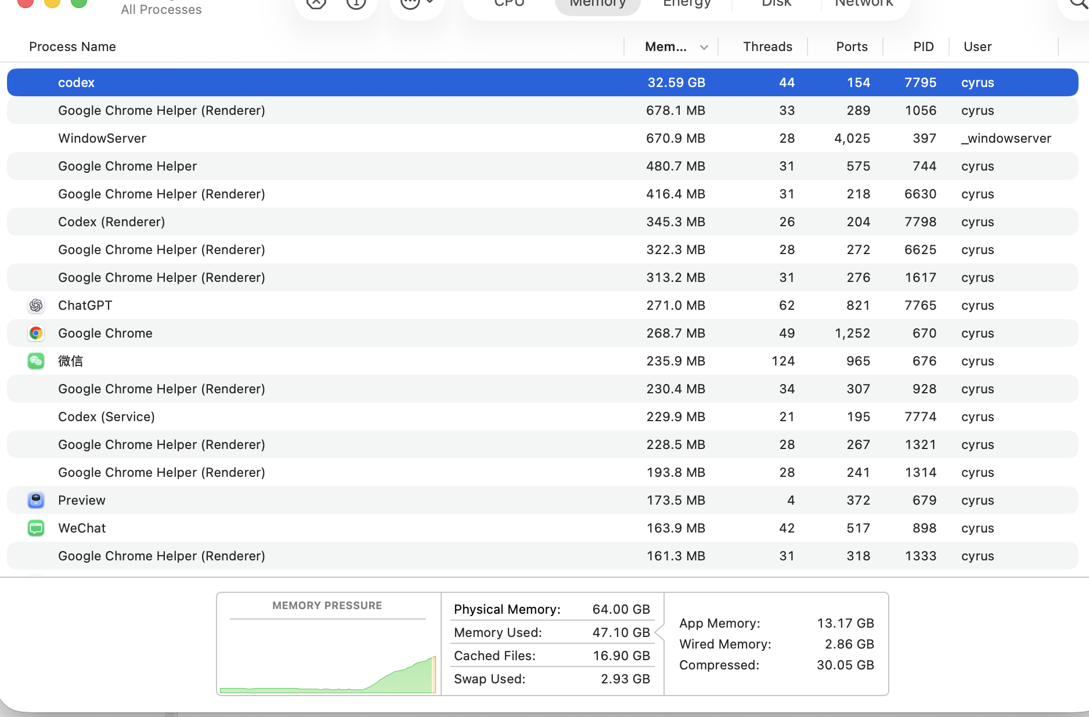Select Chrome Helper (Renderer) with PID 6625

pos(543,249)
